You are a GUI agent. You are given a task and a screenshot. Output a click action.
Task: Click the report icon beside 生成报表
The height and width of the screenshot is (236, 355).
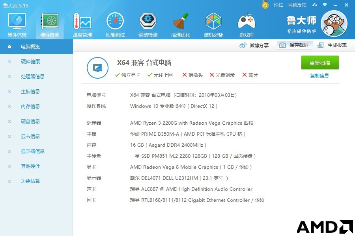pos(320,45)
